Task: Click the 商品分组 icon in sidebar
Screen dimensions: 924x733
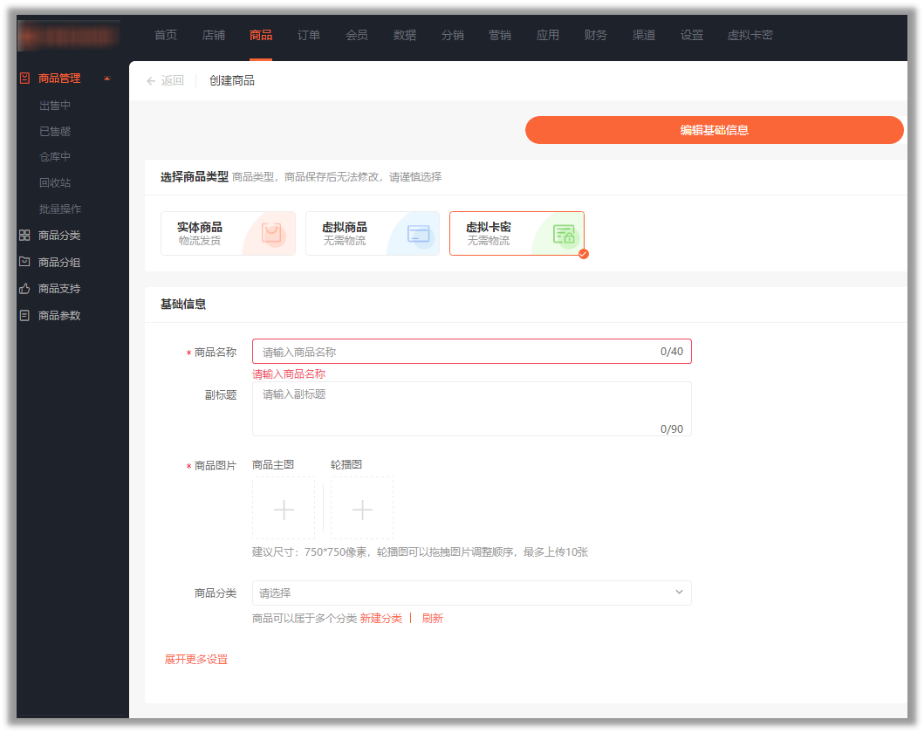Action: (24, 262)
